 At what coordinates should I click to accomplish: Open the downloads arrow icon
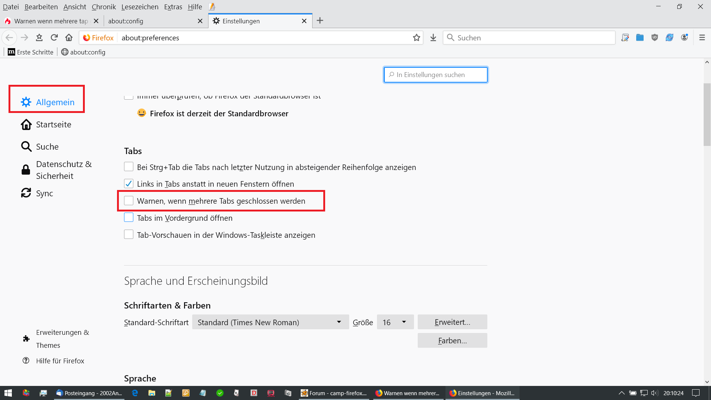coord(433,37)
